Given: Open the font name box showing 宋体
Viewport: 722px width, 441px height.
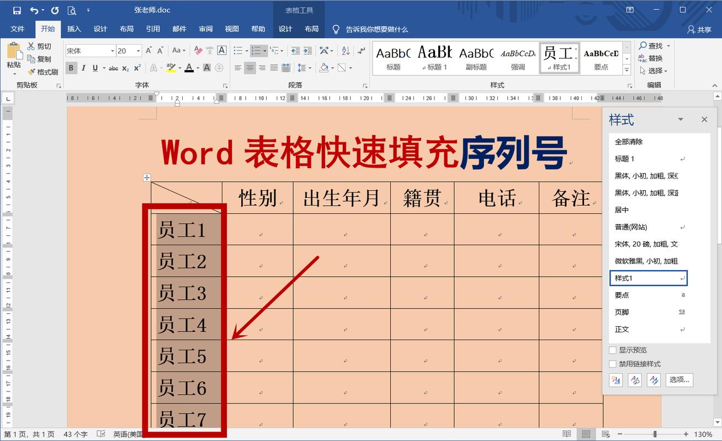Looking at the screenshot, I should 91,51.
